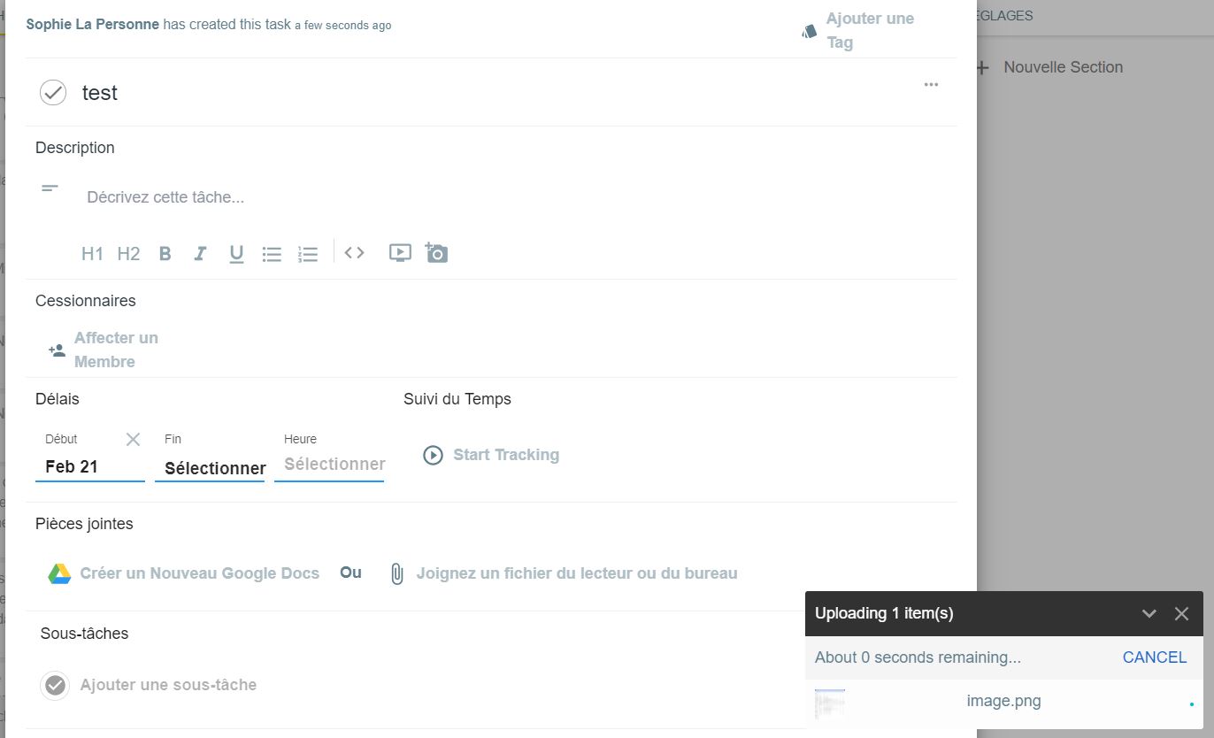Add a photo with the camera icon
Screen dimensions: 1214x738
point(436,252)
